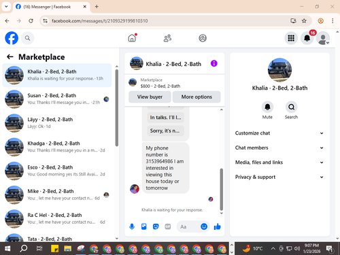Image resolution: width=340 pixels, height=255 pixels.
Task: Open the GIF picker icon
Action: coord(168,226)
